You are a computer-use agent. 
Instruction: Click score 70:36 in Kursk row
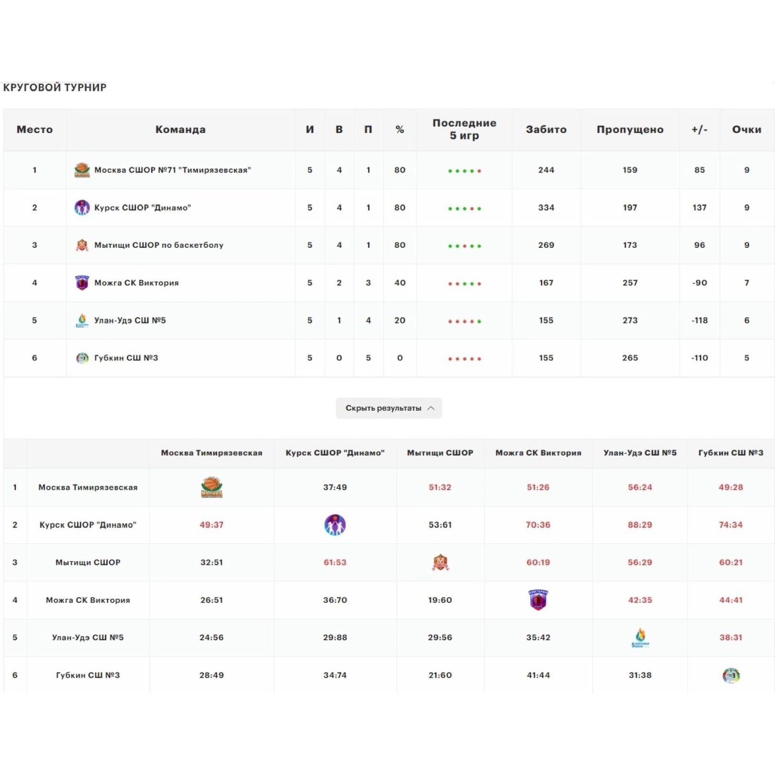click(538, 525)
